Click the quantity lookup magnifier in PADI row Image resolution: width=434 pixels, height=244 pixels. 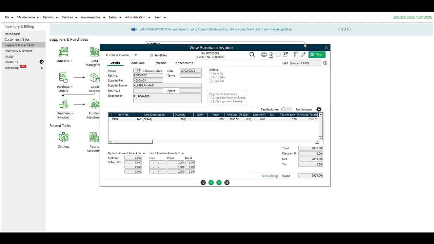(190, 119)
